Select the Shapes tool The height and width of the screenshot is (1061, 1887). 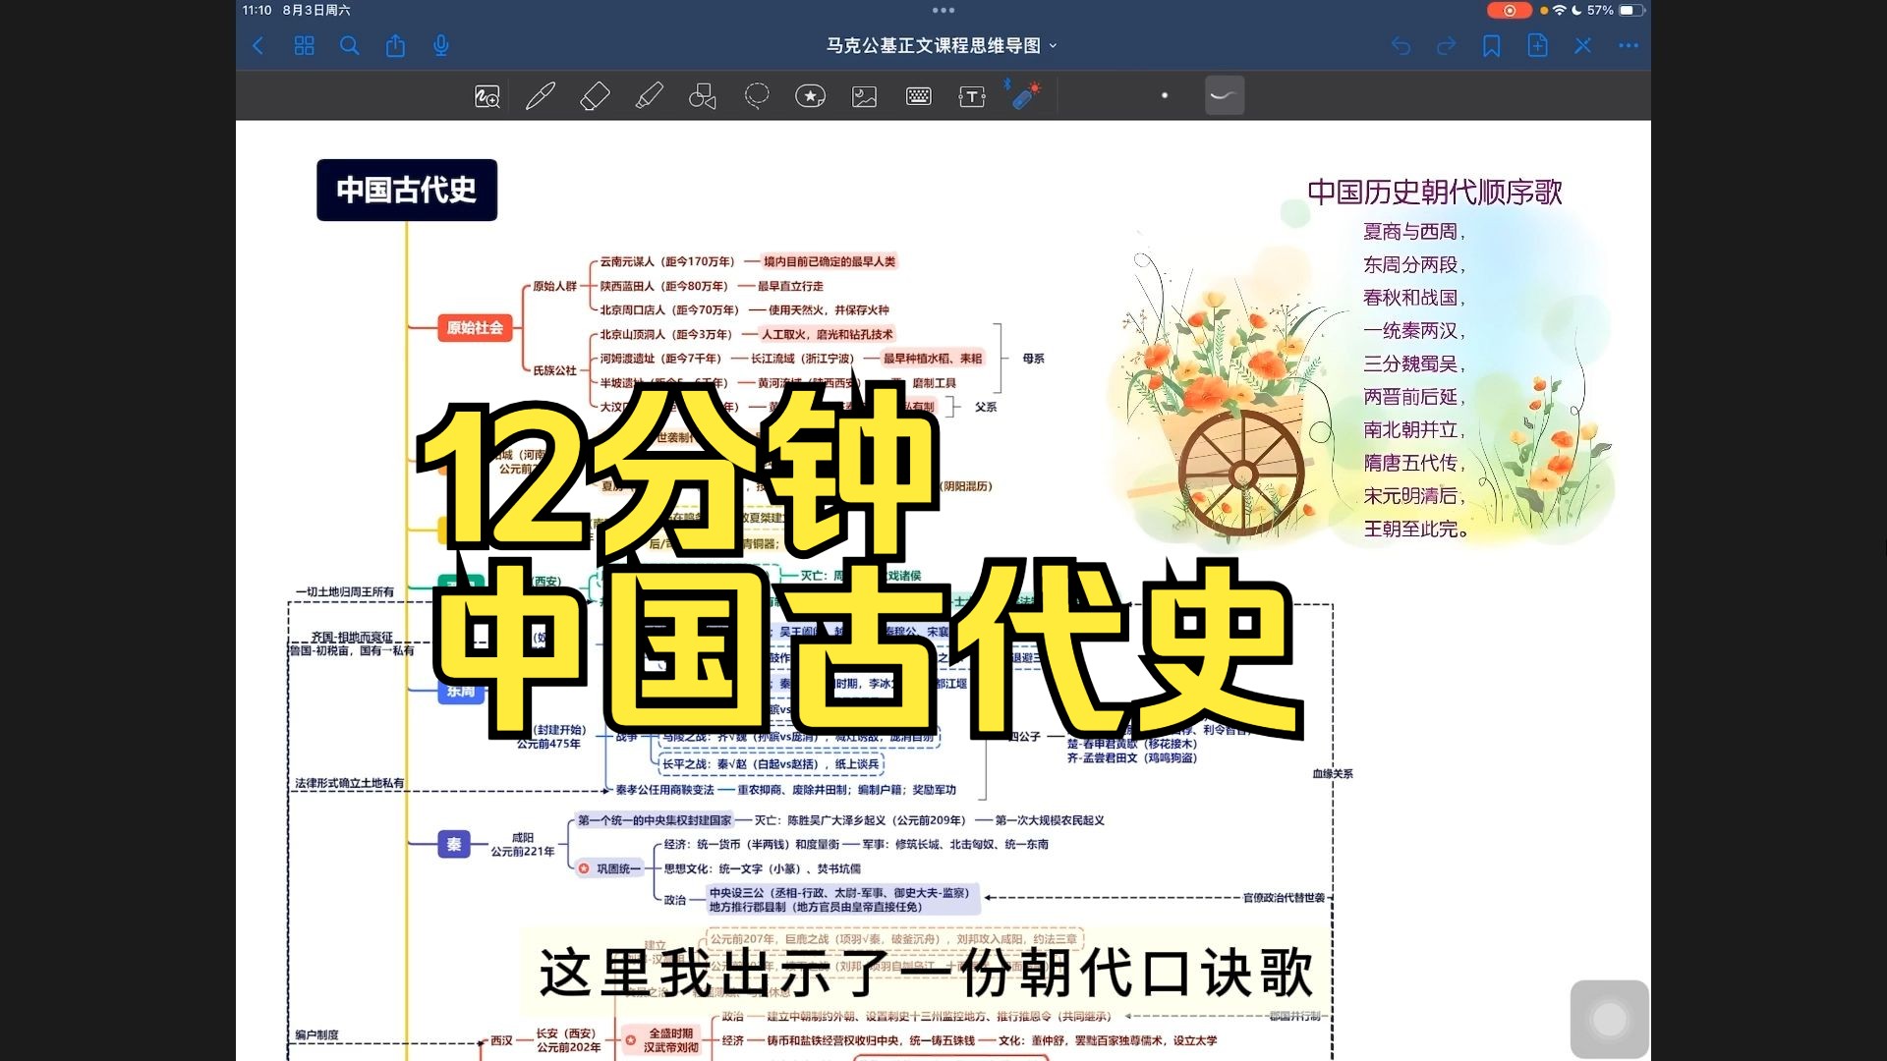pos(703,95)
